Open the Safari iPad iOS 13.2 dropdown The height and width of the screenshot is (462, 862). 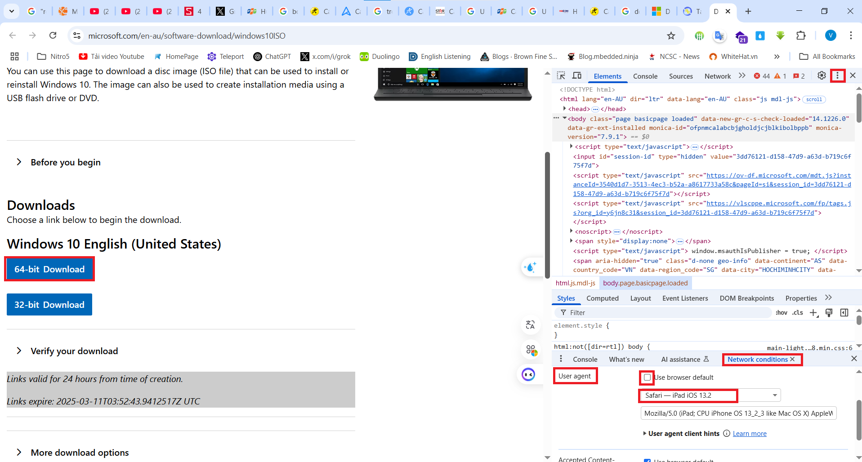[710, 395]
